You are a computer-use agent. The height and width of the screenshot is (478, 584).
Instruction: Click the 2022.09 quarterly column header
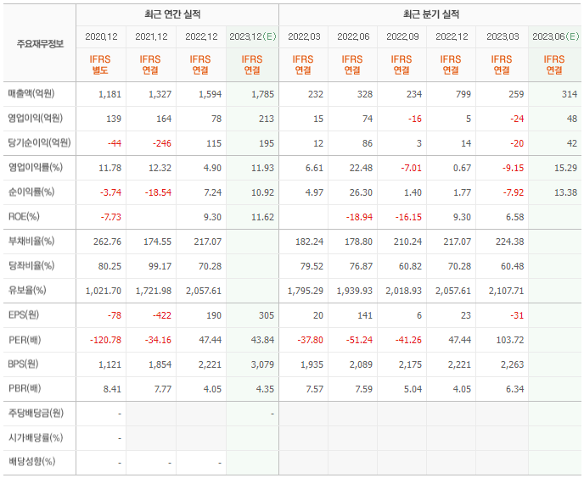click(402, 36)
